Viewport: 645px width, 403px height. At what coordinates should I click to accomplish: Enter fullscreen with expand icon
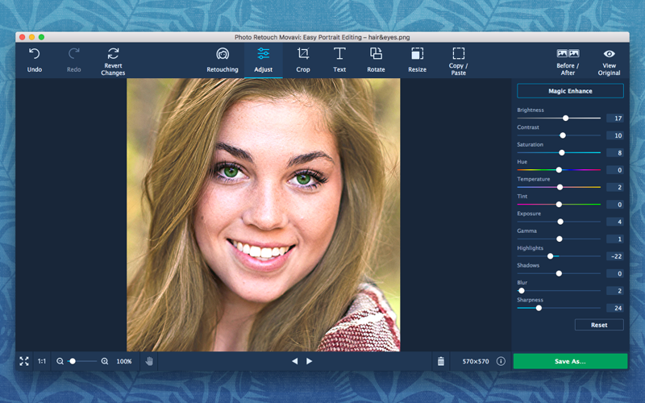pyautogui.click(x=24, y=361)
